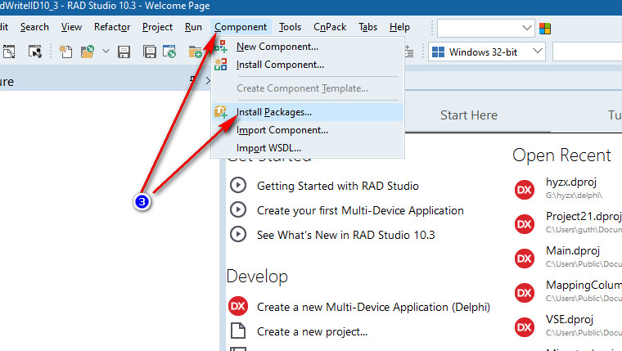Image resolution: width=622 pixels, height=351 pixels.
Task: Click the New Items document icon
Action: pyautogui.click(x=65, y=52)
